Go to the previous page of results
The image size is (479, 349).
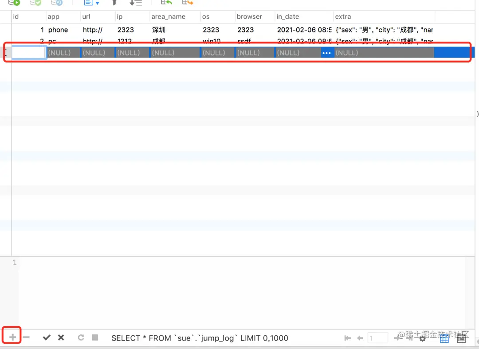coord(360,338)
